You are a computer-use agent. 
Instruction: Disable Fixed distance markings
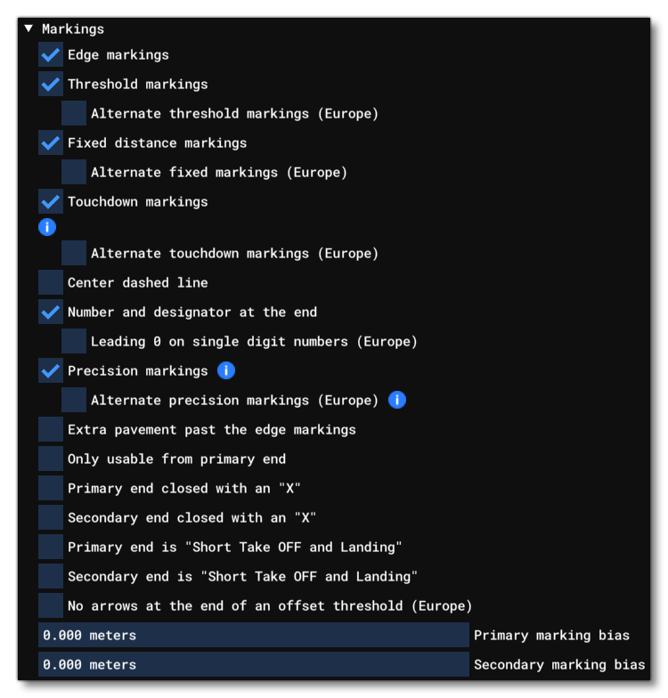click(51, 143)
